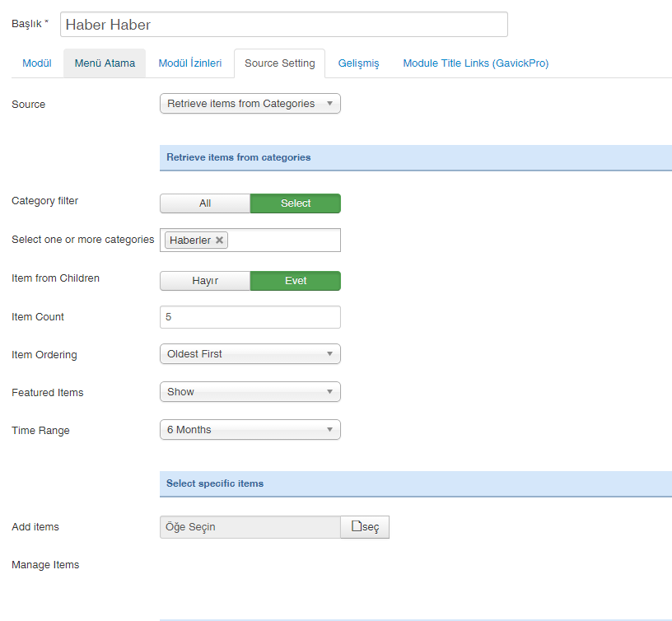Open Module Title Links (GavickPro) tab
The image size is (672, 621).
pos(475,63)
